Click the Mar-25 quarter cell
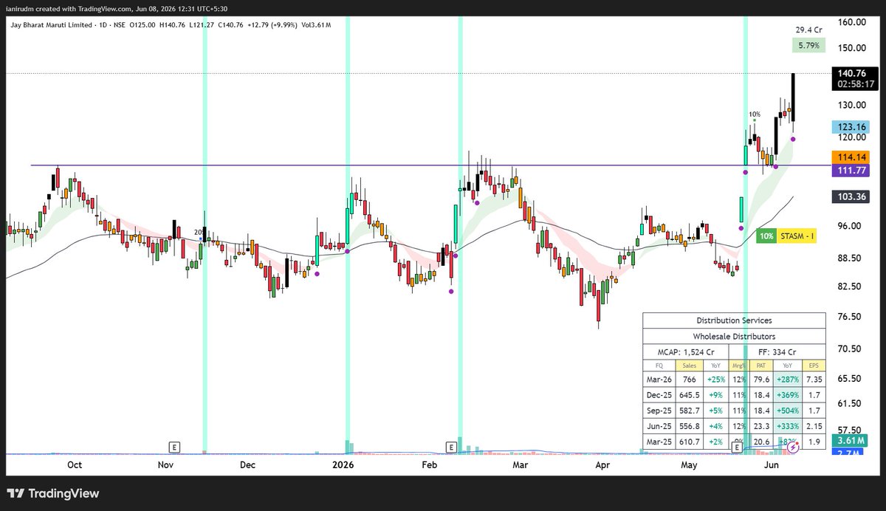Screen dimensions: 886x511 pyautogui.click(x=659, y=442)
